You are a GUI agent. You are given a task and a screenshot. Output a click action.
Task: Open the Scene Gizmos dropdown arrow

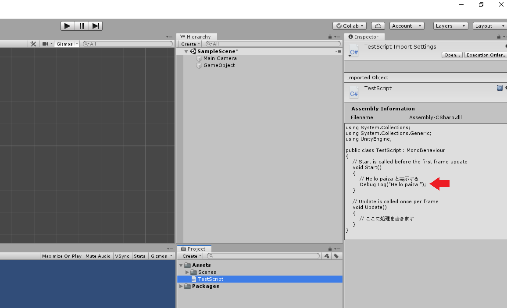coord(77,44)
